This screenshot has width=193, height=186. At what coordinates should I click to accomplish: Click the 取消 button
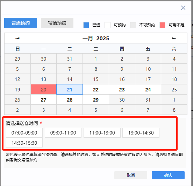(x=131, y=175)
